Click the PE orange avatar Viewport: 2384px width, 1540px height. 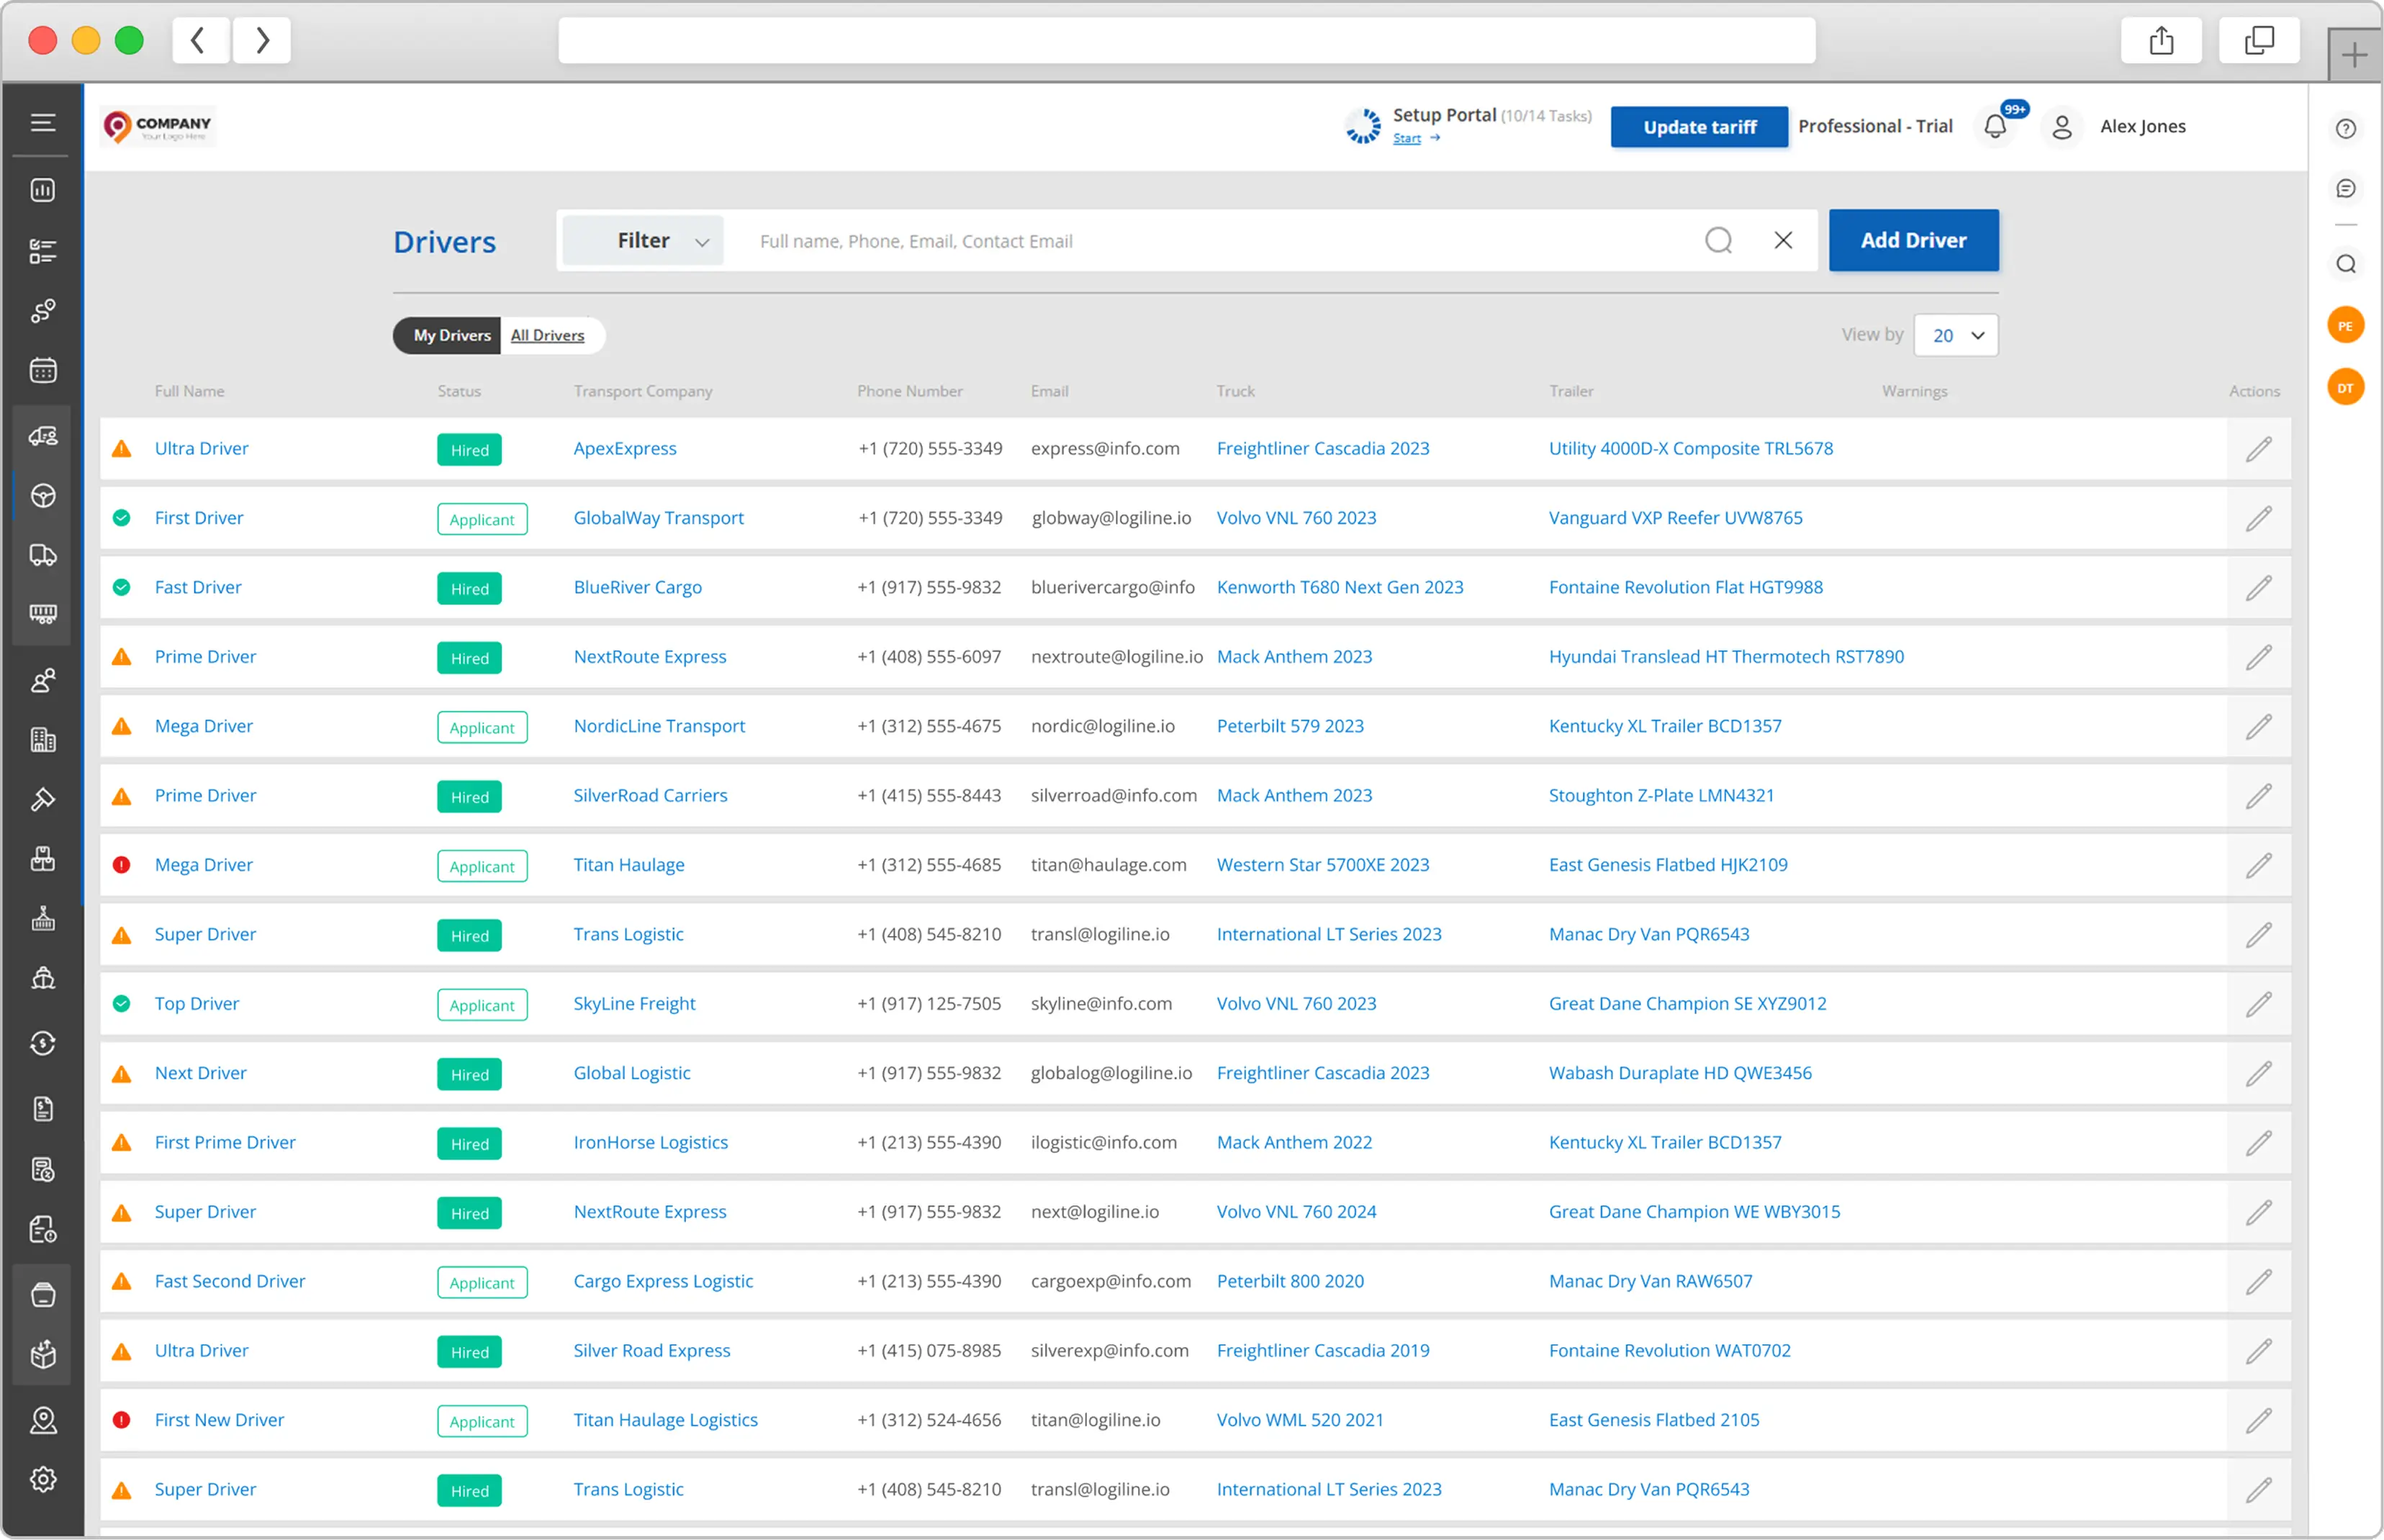click(x=2345, y=326)
